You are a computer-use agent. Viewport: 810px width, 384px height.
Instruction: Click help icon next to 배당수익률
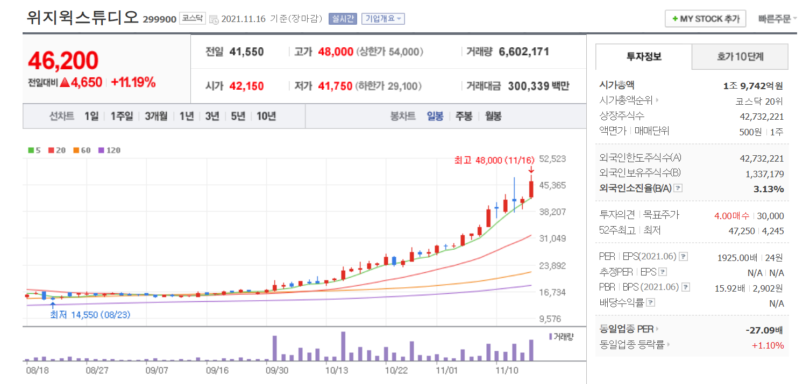click(651, 303)
